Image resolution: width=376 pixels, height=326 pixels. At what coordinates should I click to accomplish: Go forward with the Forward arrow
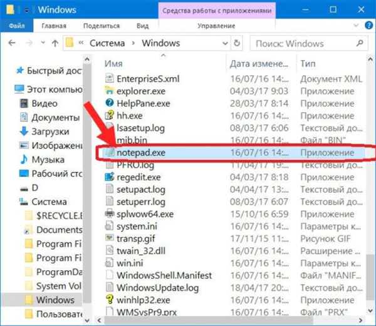[x=29, y=43]
